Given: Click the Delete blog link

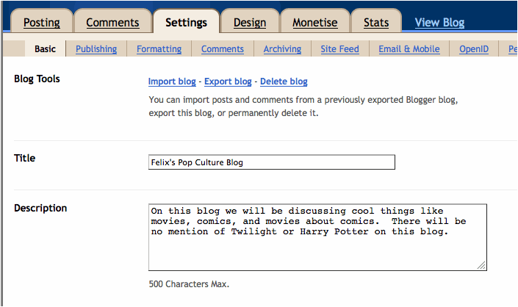Looking at the screenshot, I should point(284,82).
